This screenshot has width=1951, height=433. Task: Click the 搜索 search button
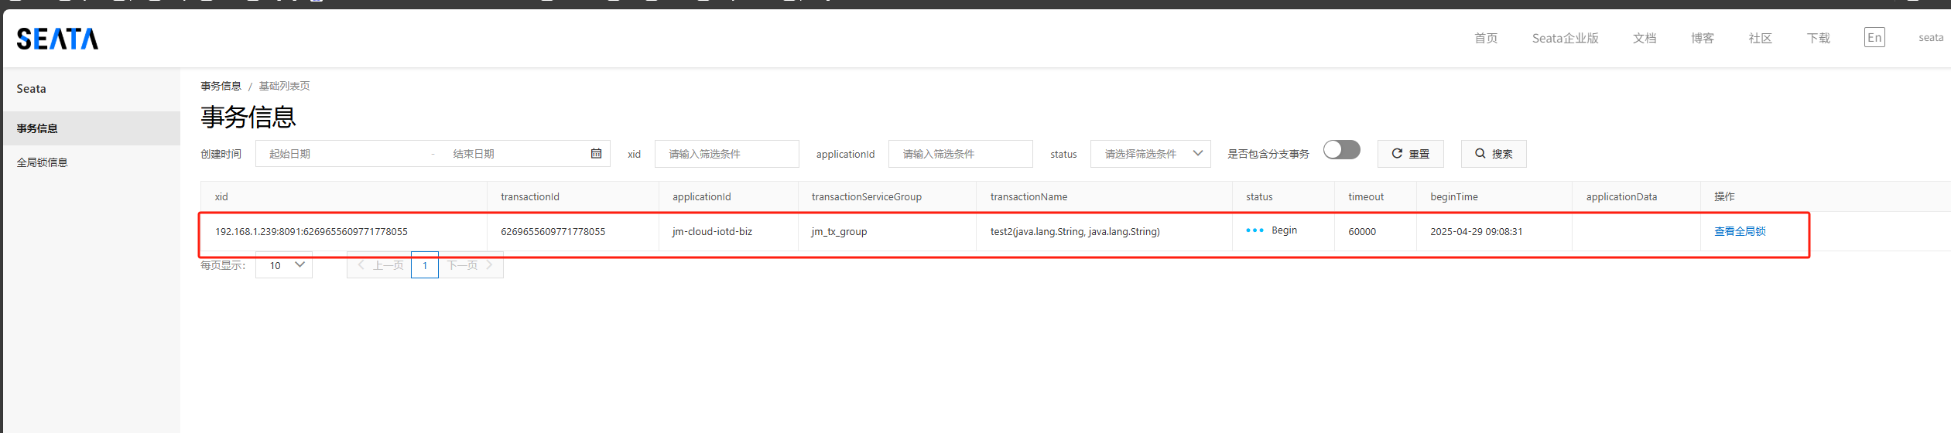click(x=1493, y=154)
